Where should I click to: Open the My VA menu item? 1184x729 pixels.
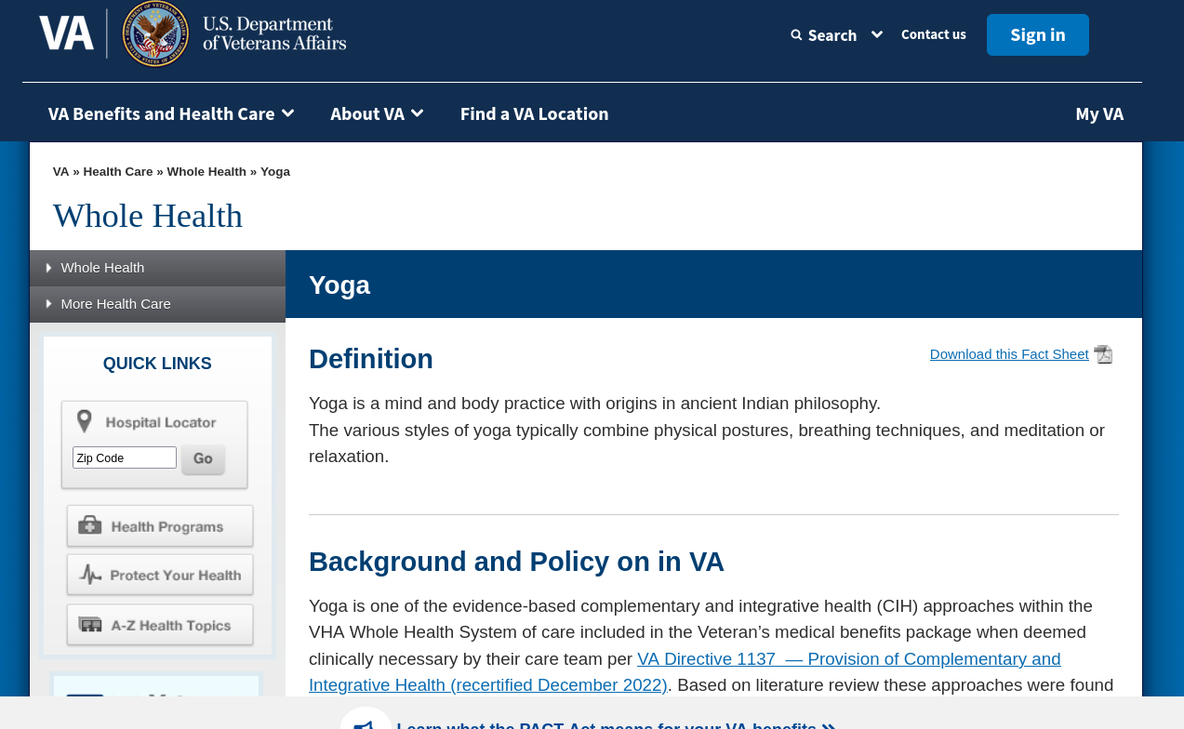(1098, 113)
